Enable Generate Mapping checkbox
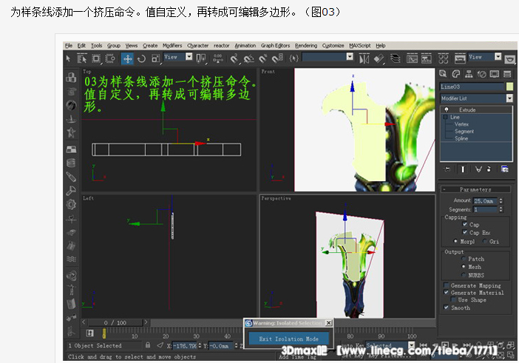The width and height of the screenshot is (519, 363). [446, 285]
